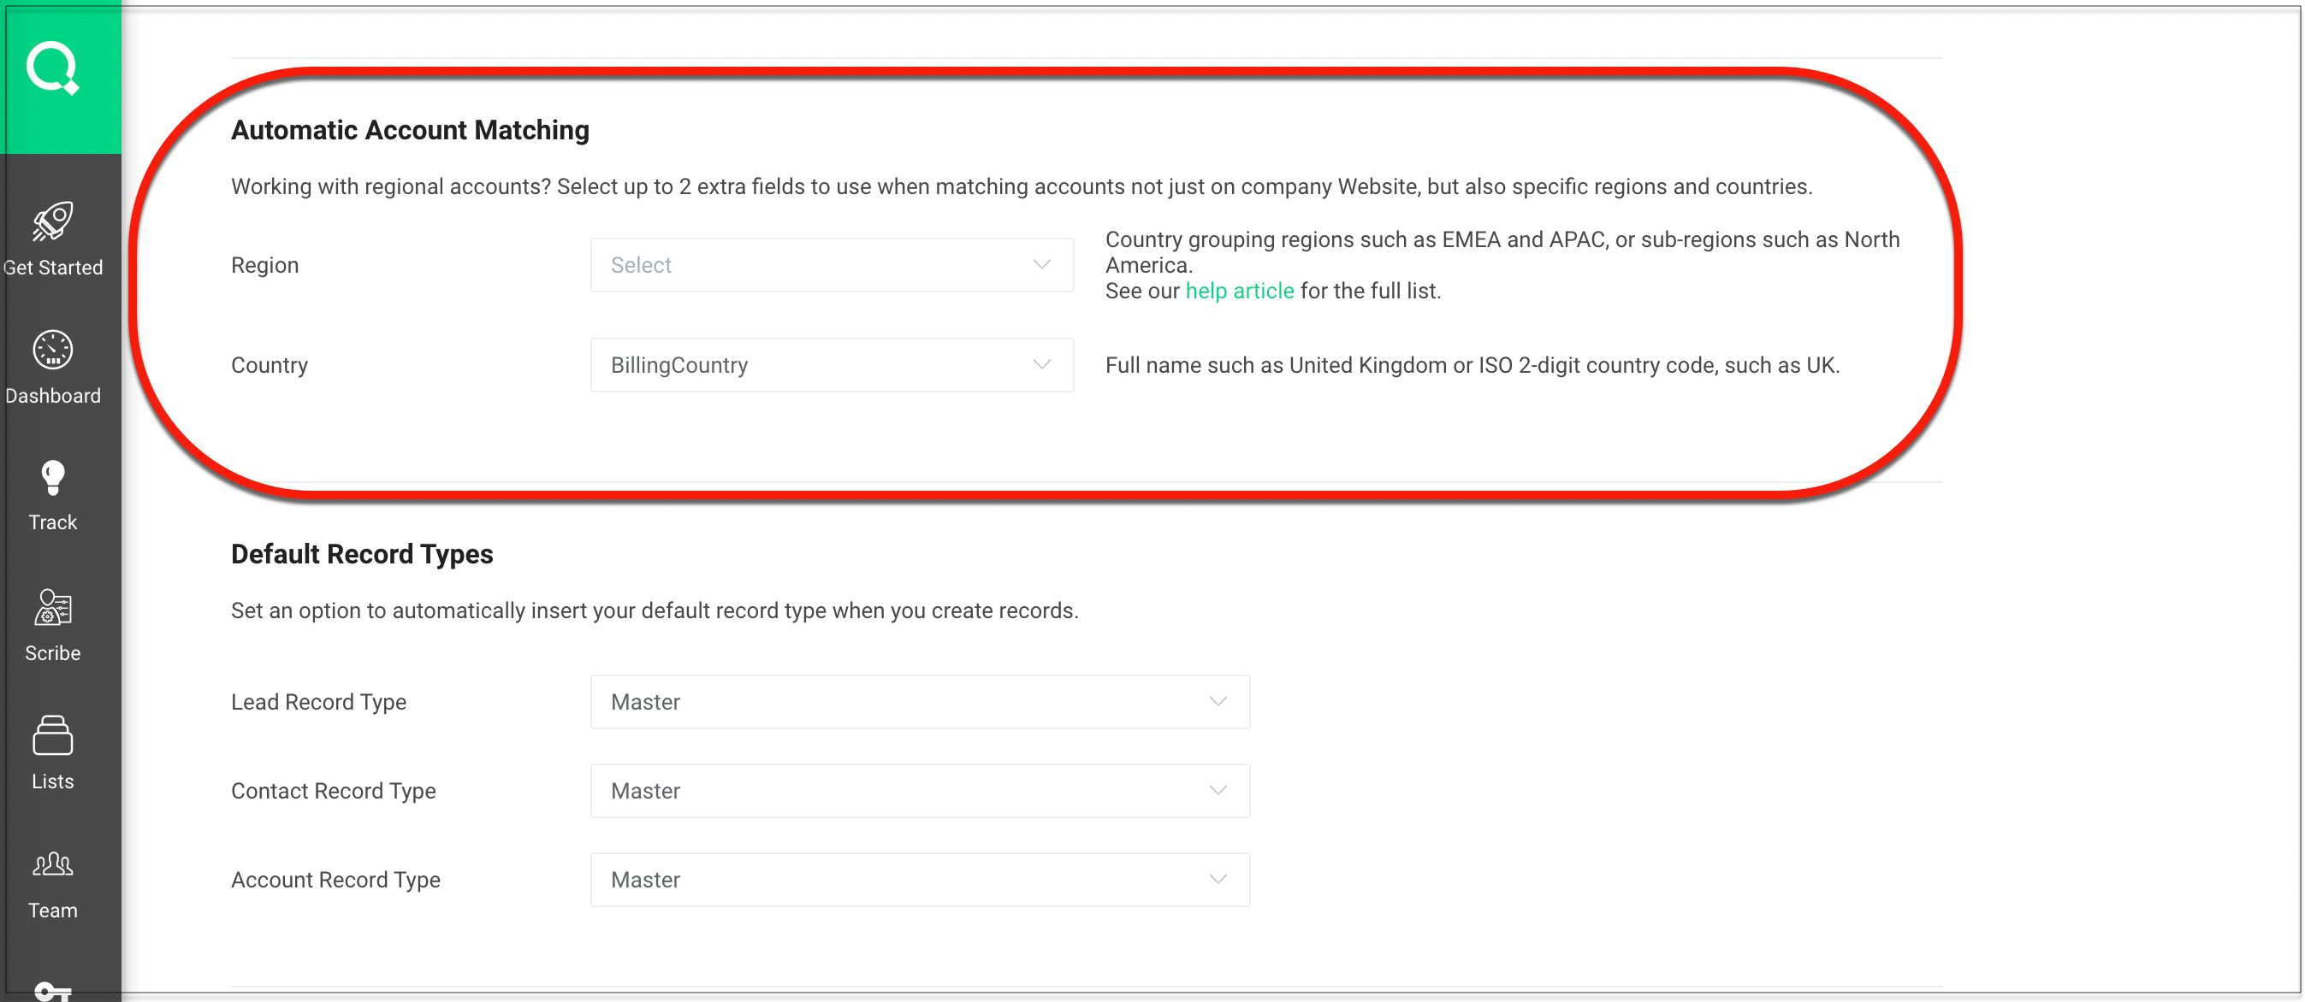The width and height of the screenshot is (2305, 1002).
Task: Click the Lists menu label
Action: click(53, 782)
